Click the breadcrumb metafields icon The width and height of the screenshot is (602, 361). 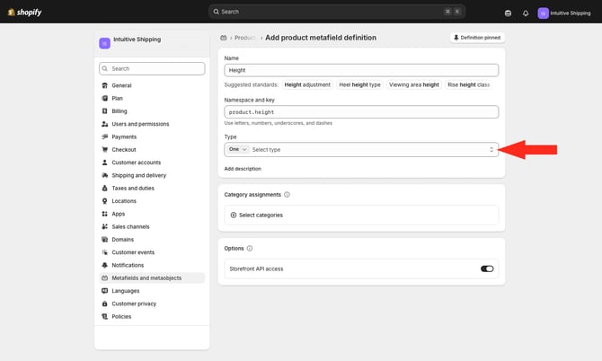click(x=224, y=38)
